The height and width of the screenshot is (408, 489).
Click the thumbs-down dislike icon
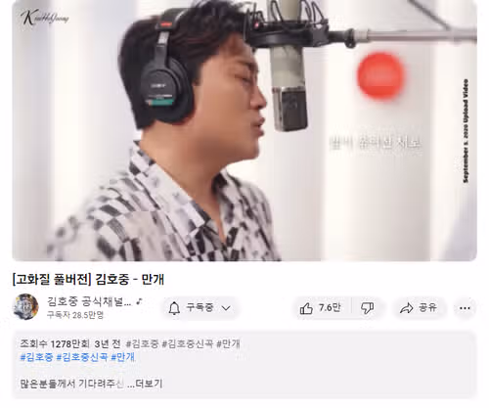point(368,308)
